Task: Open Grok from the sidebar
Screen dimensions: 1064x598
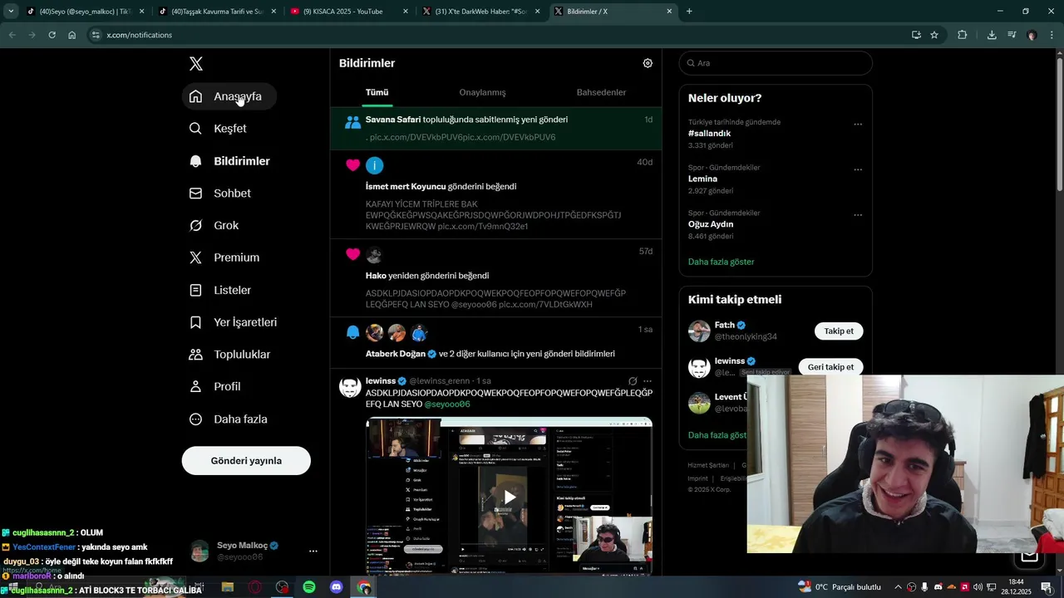Action: [x=214, y=225]
